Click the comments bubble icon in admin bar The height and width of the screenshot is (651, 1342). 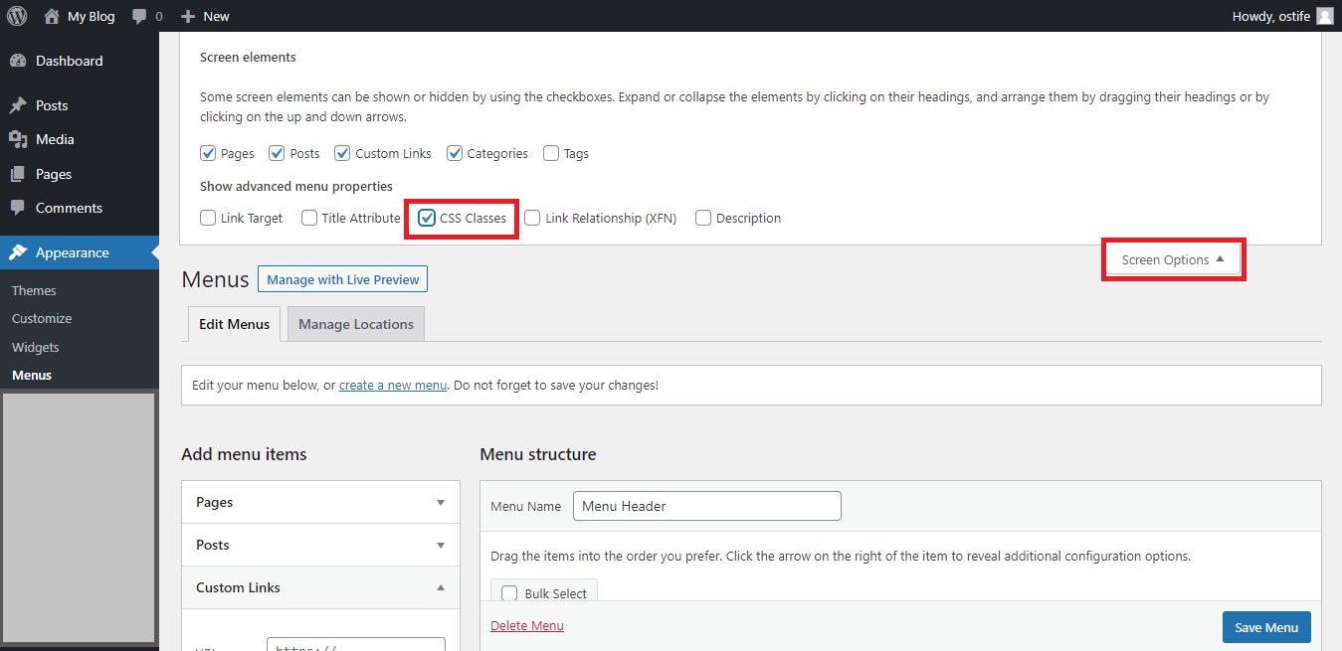click(139, 16)
